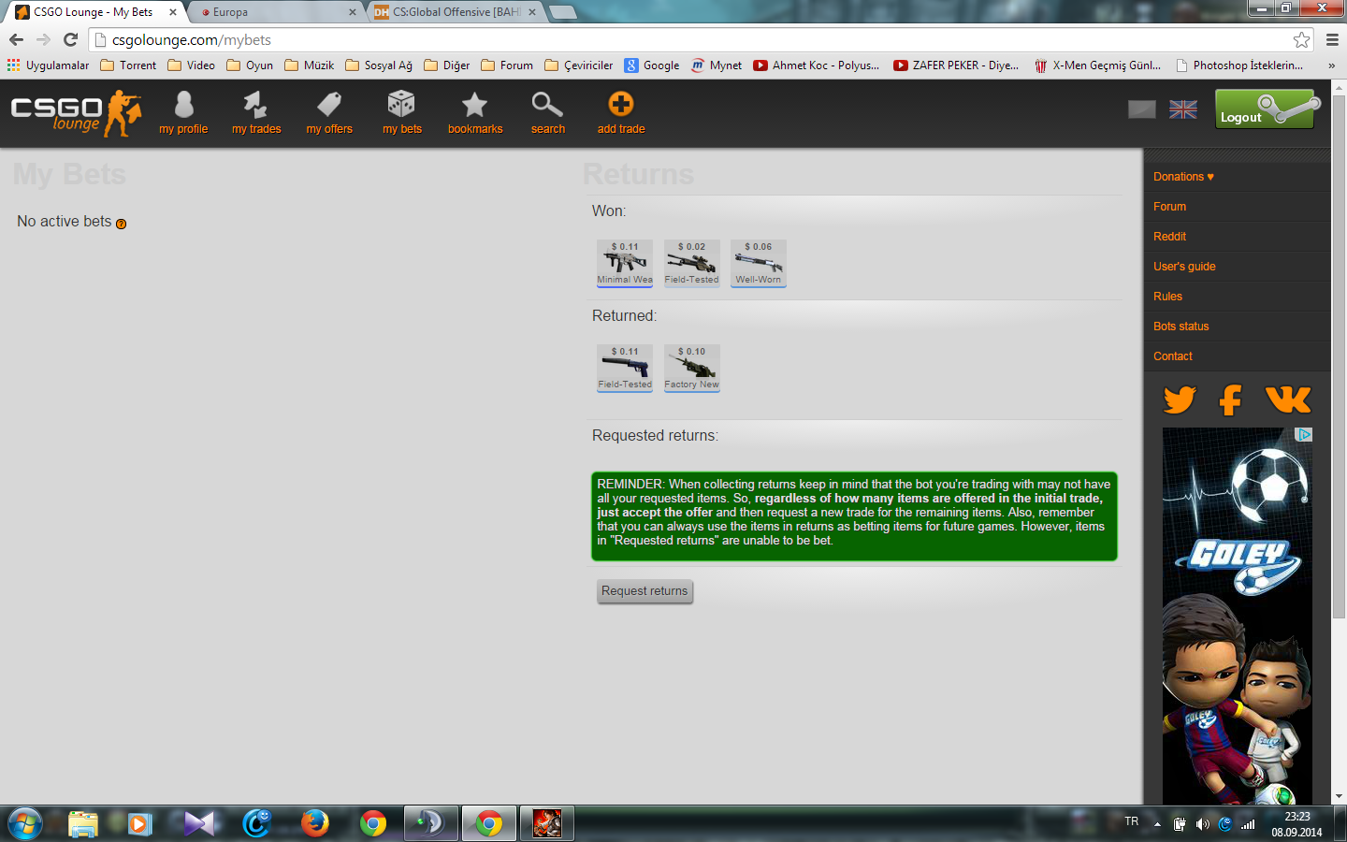Open the my profile page icon

click(x=183, y=104)
